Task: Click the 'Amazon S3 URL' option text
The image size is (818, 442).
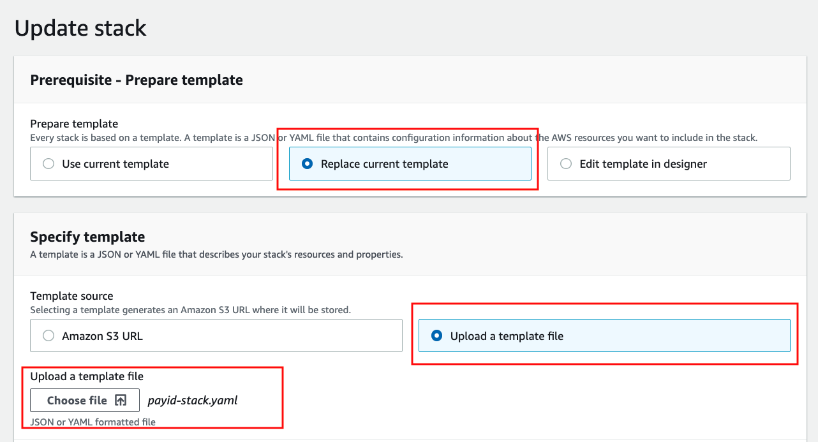Action: (102, 335)
